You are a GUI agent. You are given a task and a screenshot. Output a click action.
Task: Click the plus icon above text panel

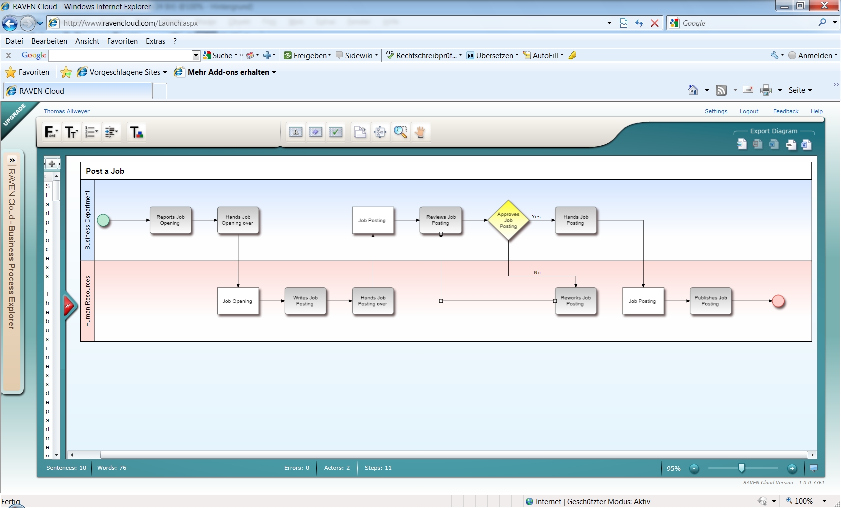pos(51,164)
